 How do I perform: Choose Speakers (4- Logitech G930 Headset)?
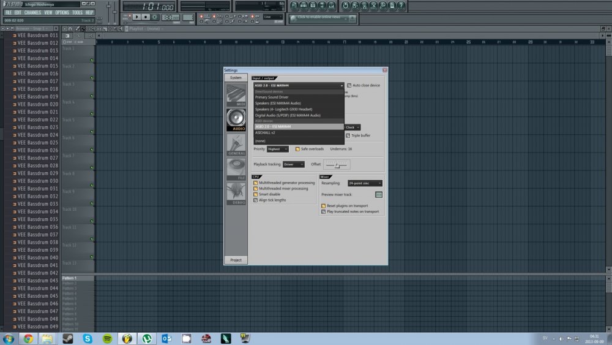coord(299,110)
